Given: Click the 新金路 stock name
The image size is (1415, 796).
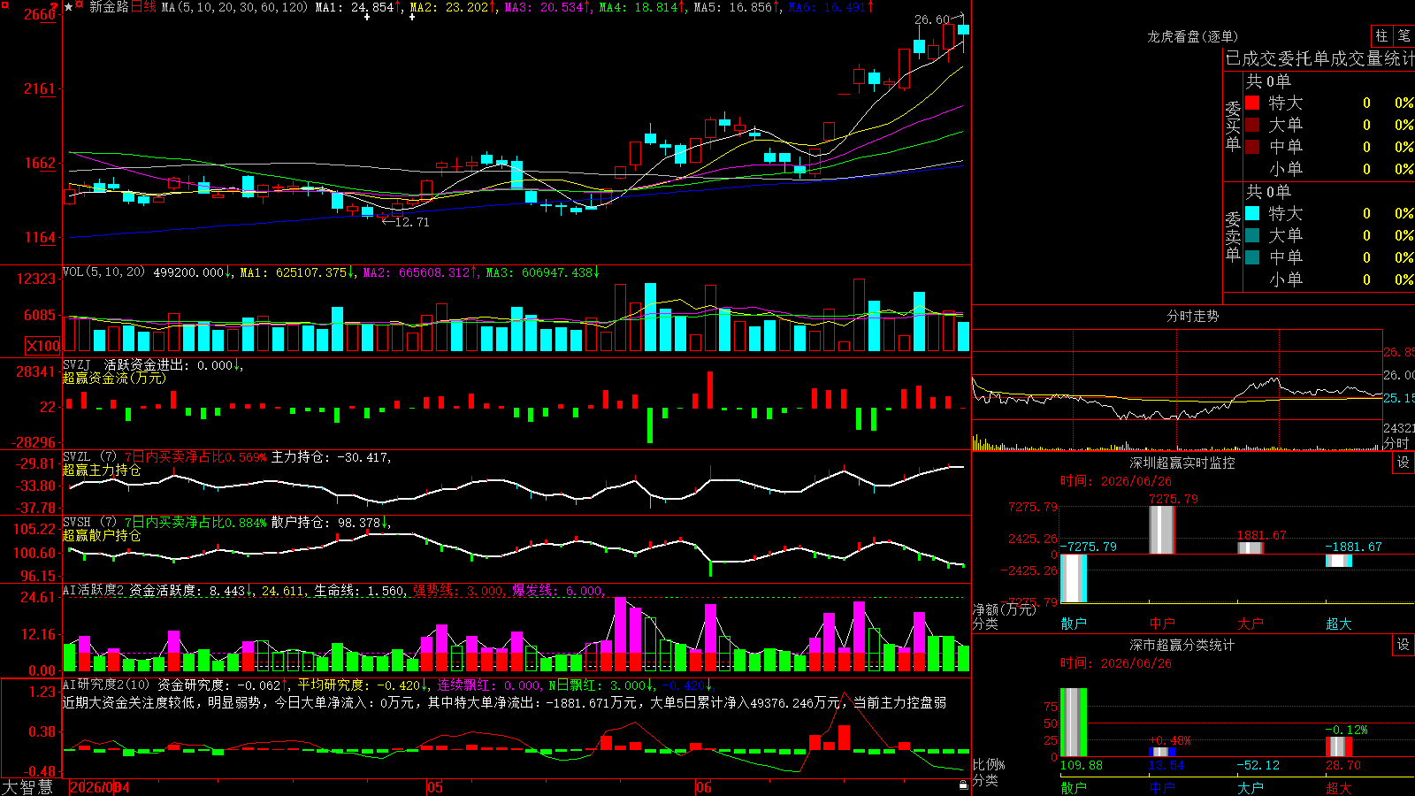Looking at the screenshot, I should pos(109,7).
